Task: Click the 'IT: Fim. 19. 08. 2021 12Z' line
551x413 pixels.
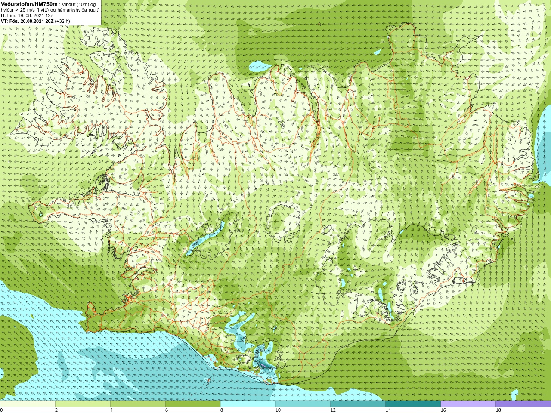Action: (x=27, y=15)
